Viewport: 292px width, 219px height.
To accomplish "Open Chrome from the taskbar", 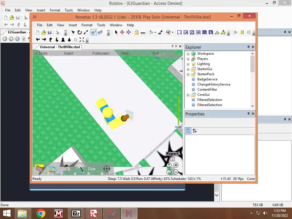I will [41, 213].
